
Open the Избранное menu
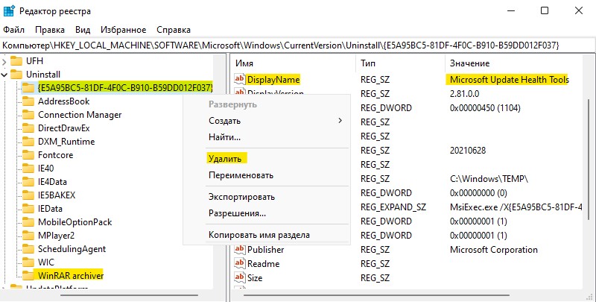[123, 30]
